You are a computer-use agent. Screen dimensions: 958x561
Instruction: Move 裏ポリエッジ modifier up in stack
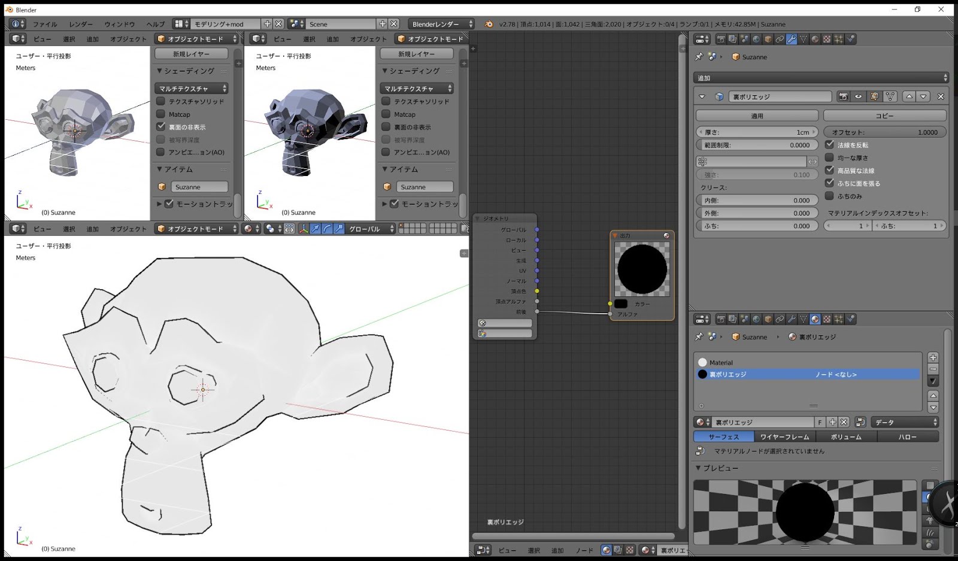(x=910, y=96)
